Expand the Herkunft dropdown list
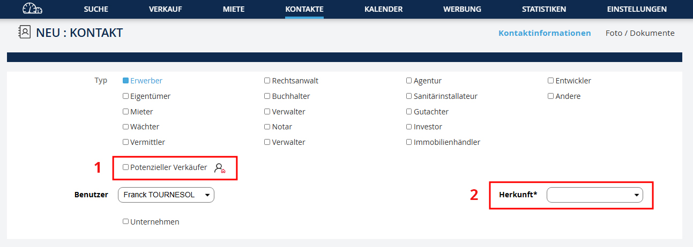The height and width of the screenshot is (247, 693). [x=594, y=195]
